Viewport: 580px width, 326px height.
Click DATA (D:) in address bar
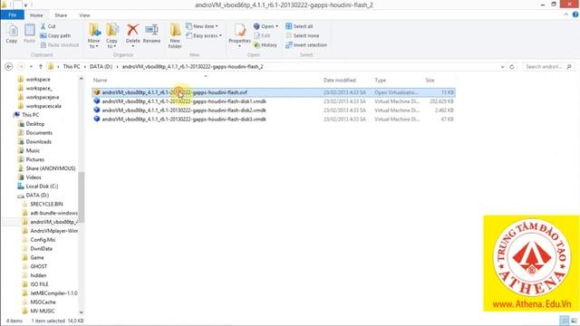coord(101,66)
